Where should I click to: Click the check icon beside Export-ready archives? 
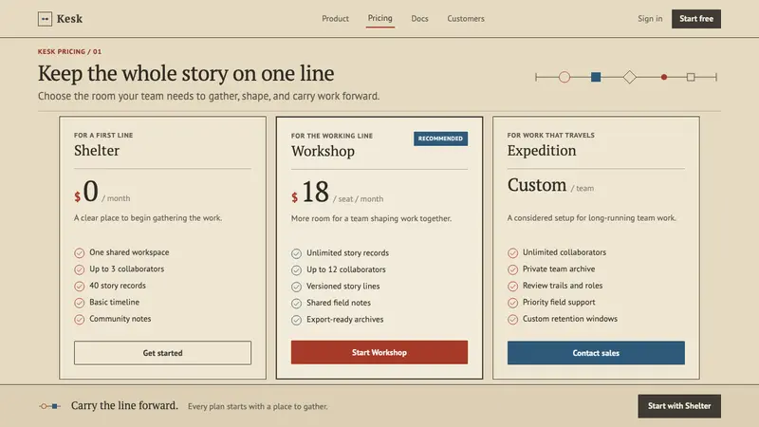point(296,320)
